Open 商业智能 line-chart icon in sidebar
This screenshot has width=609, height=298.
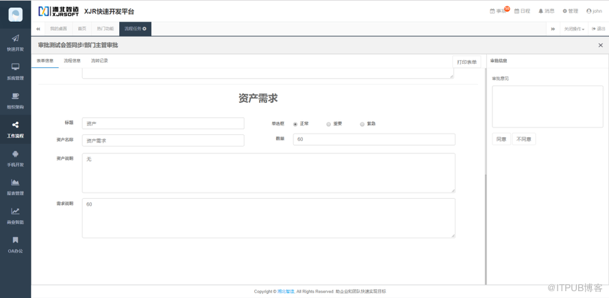click(15, 214)
